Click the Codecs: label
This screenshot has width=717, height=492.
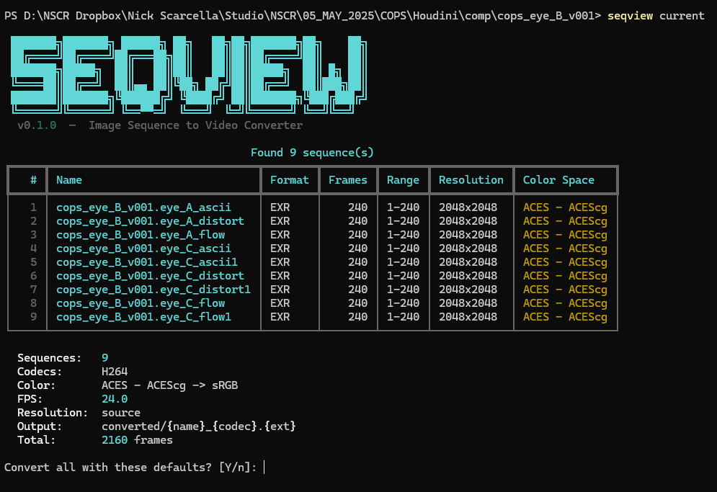coord(40,372)
